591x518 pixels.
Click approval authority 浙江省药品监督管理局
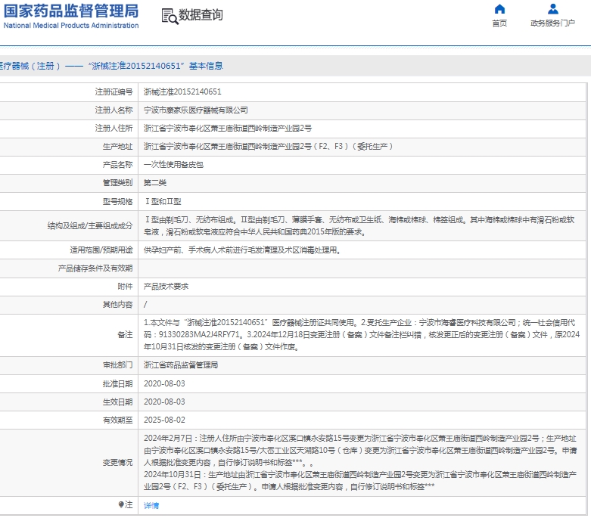pos(180,365)
